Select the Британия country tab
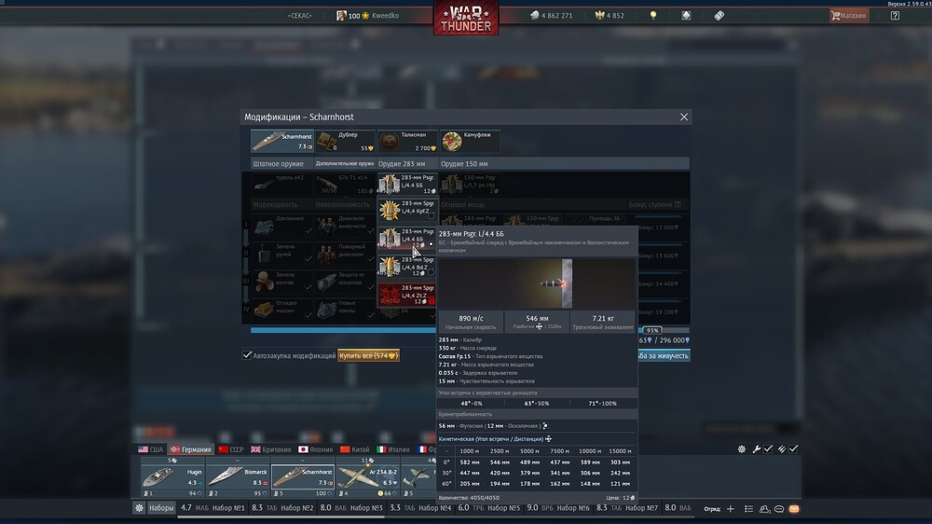Viewport: 932px width, 524px height. tap(271, 449)
